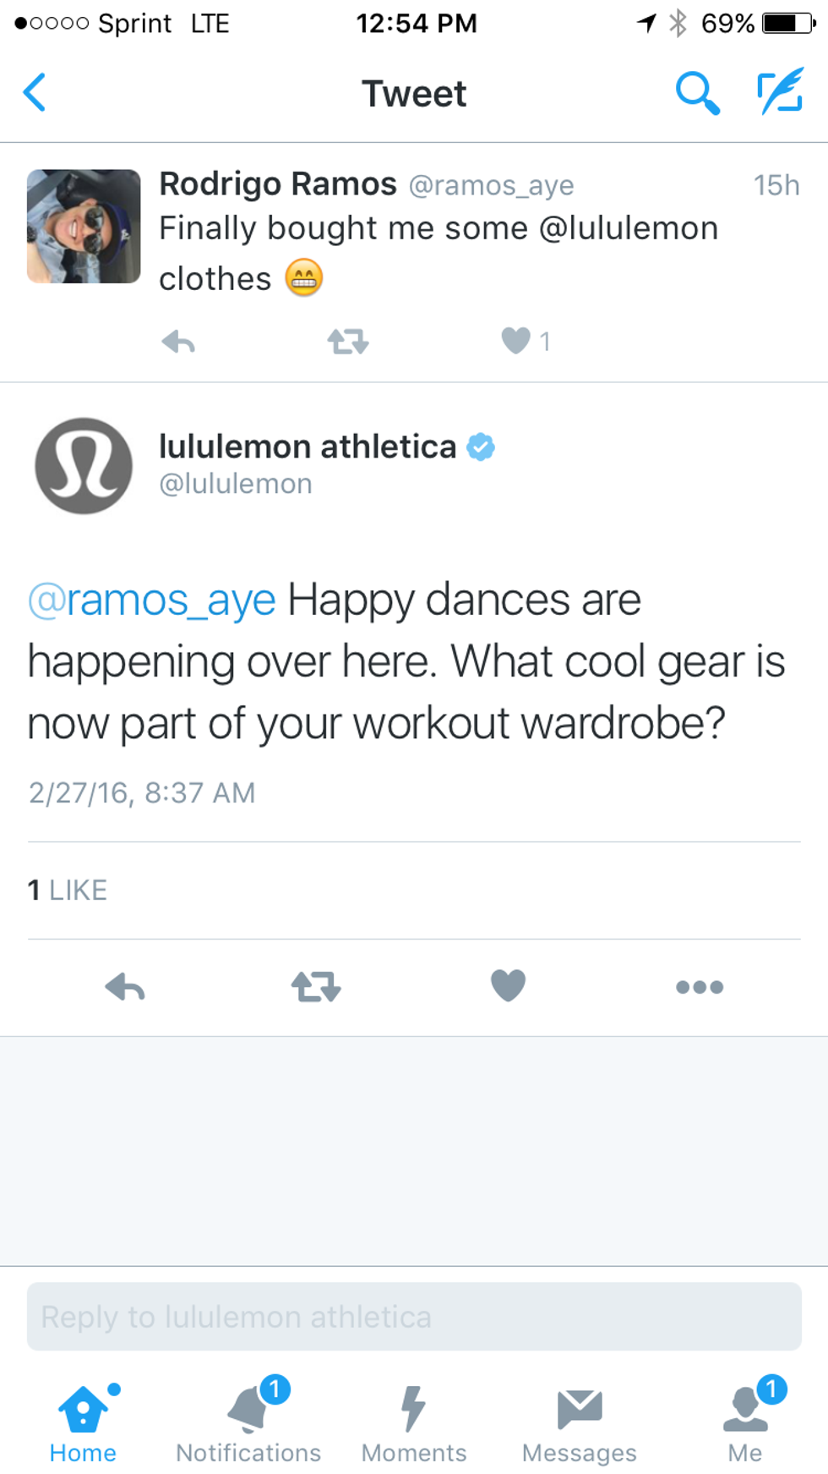Screen dimensions: 828x1474
Task: Tap the @ramos_aye mention link
Action: tap(152, 600)
